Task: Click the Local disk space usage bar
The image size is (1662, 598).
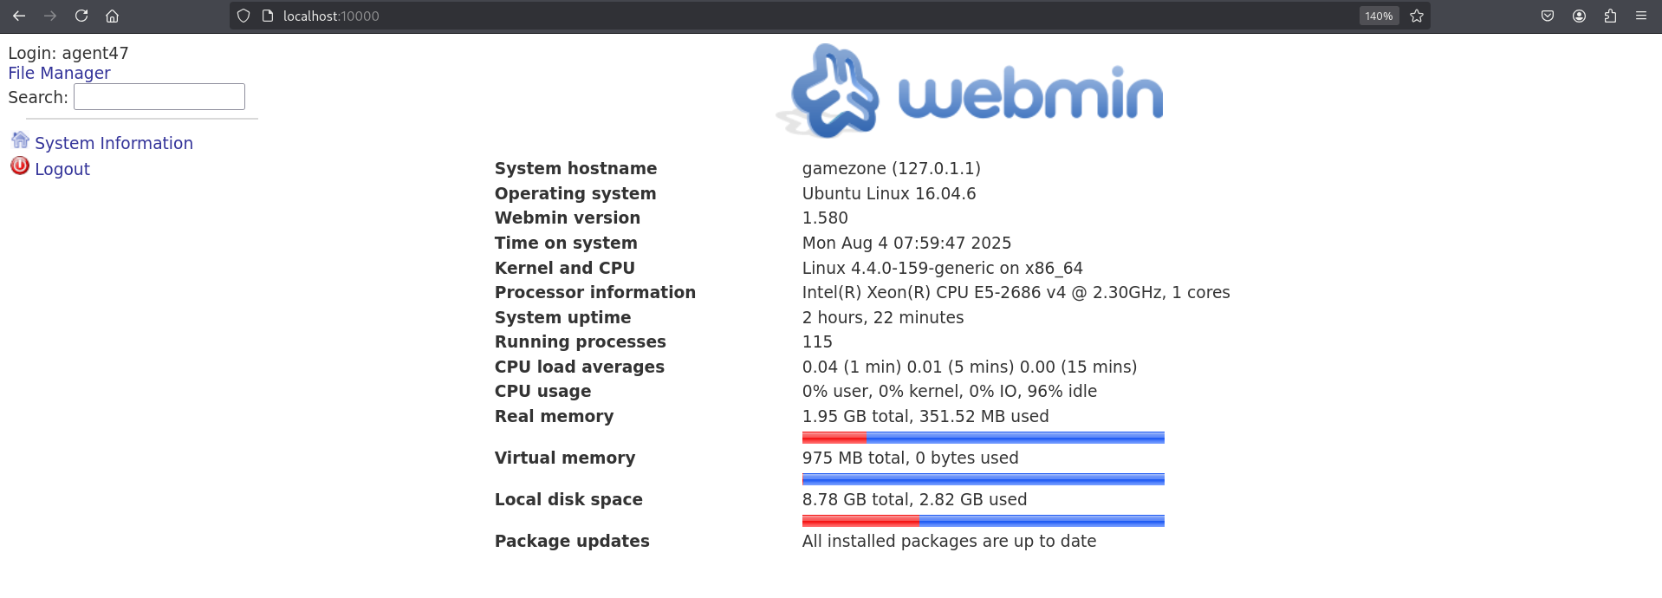Action: [x=983, y=521]
